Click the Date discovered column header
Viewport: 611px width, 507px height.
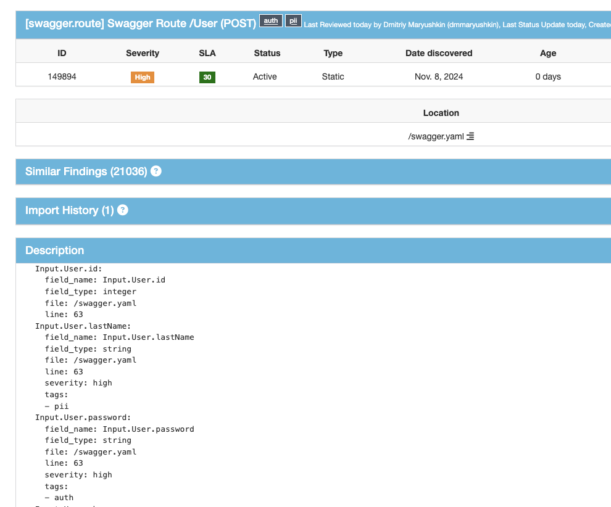click(x=439, y=53)
